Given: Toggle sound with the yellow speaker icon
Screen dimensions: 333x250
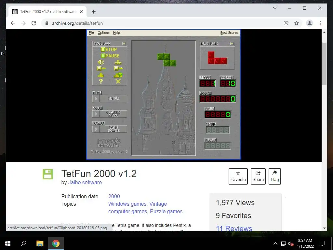Looking at the screenshot, I should pos(101,62).
